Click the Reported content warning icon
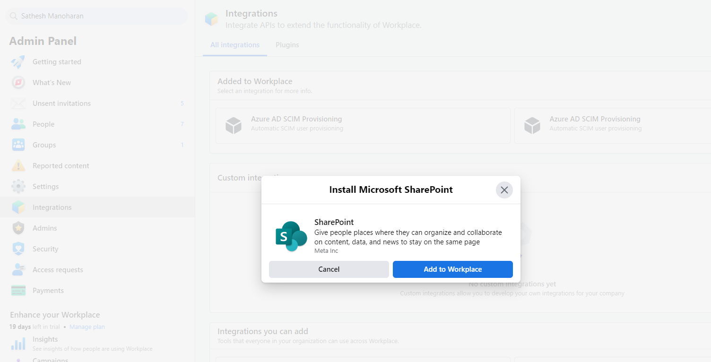 18,166
